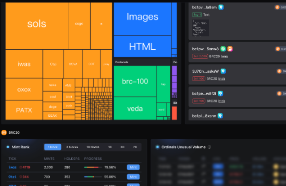The height and width of the screenshot is (186, 286).
Task: Mint the Otzi token
Action: (133, 177)
